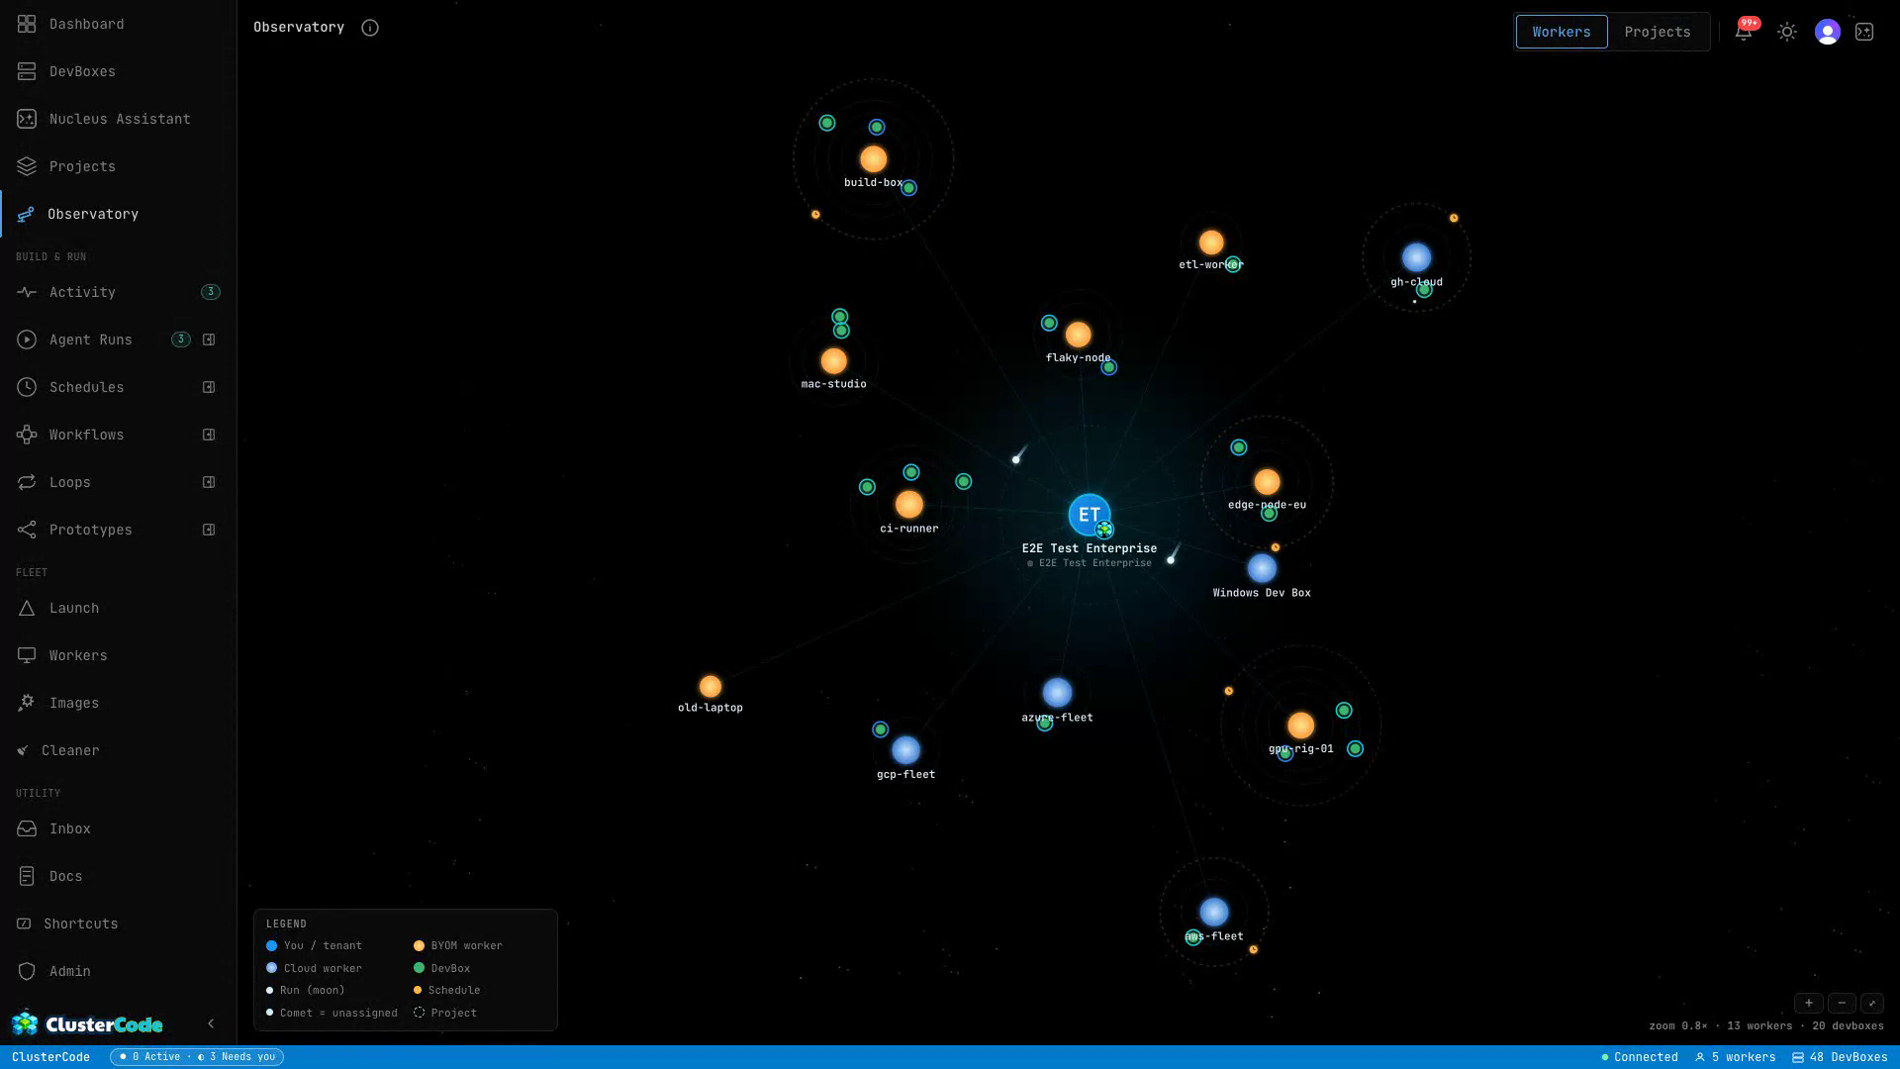
Task: Select the E2E Test Enterprise tenant node
Action: coord(1090,515)
